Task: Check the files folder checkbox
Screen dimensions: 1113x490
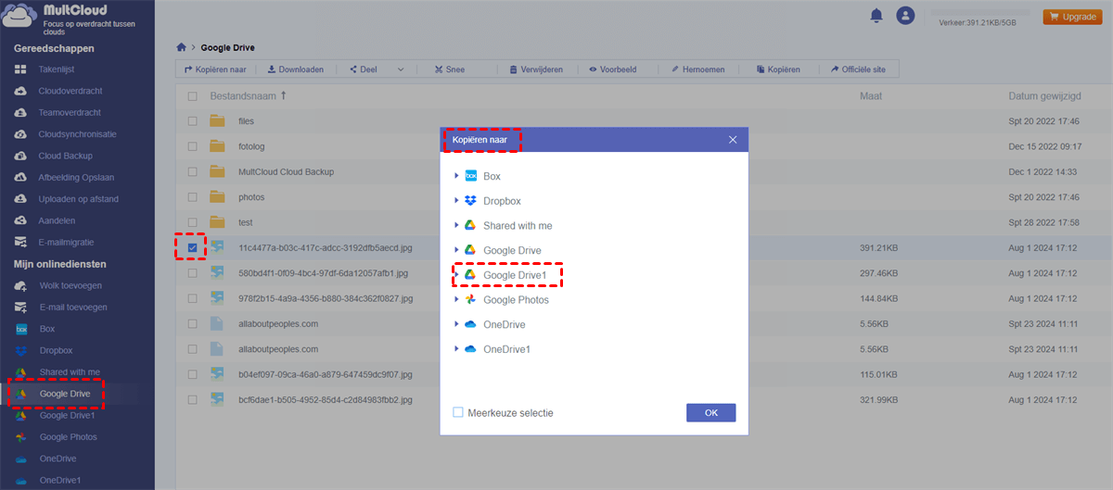Action: [193, 120]
